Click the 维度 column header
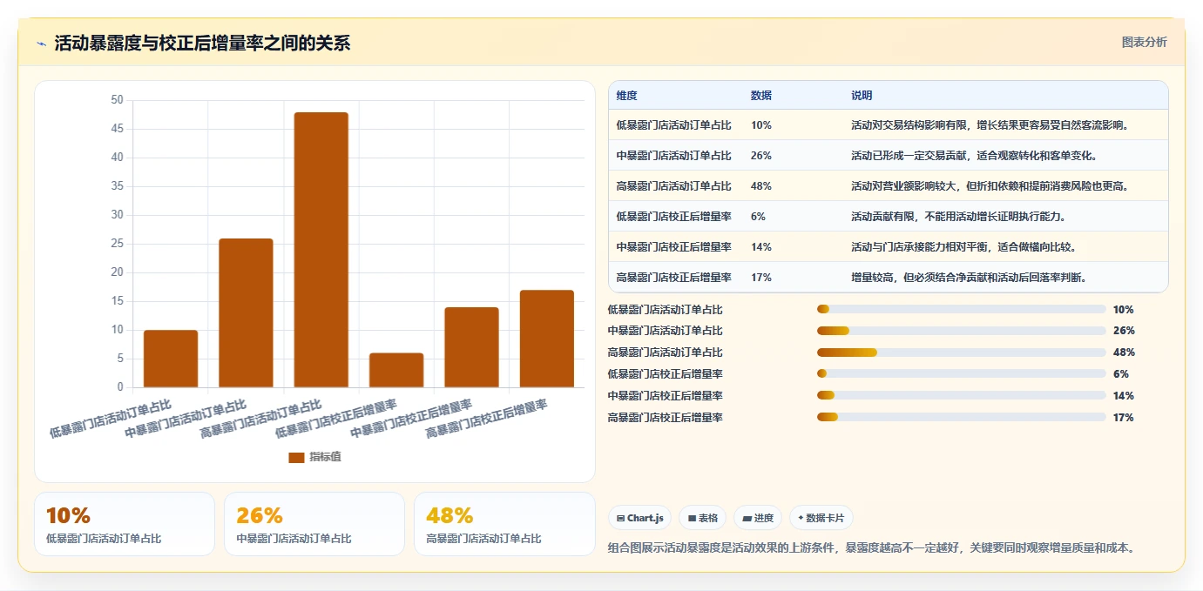This screenshot has height=591, width=1203. coord(626,96)
